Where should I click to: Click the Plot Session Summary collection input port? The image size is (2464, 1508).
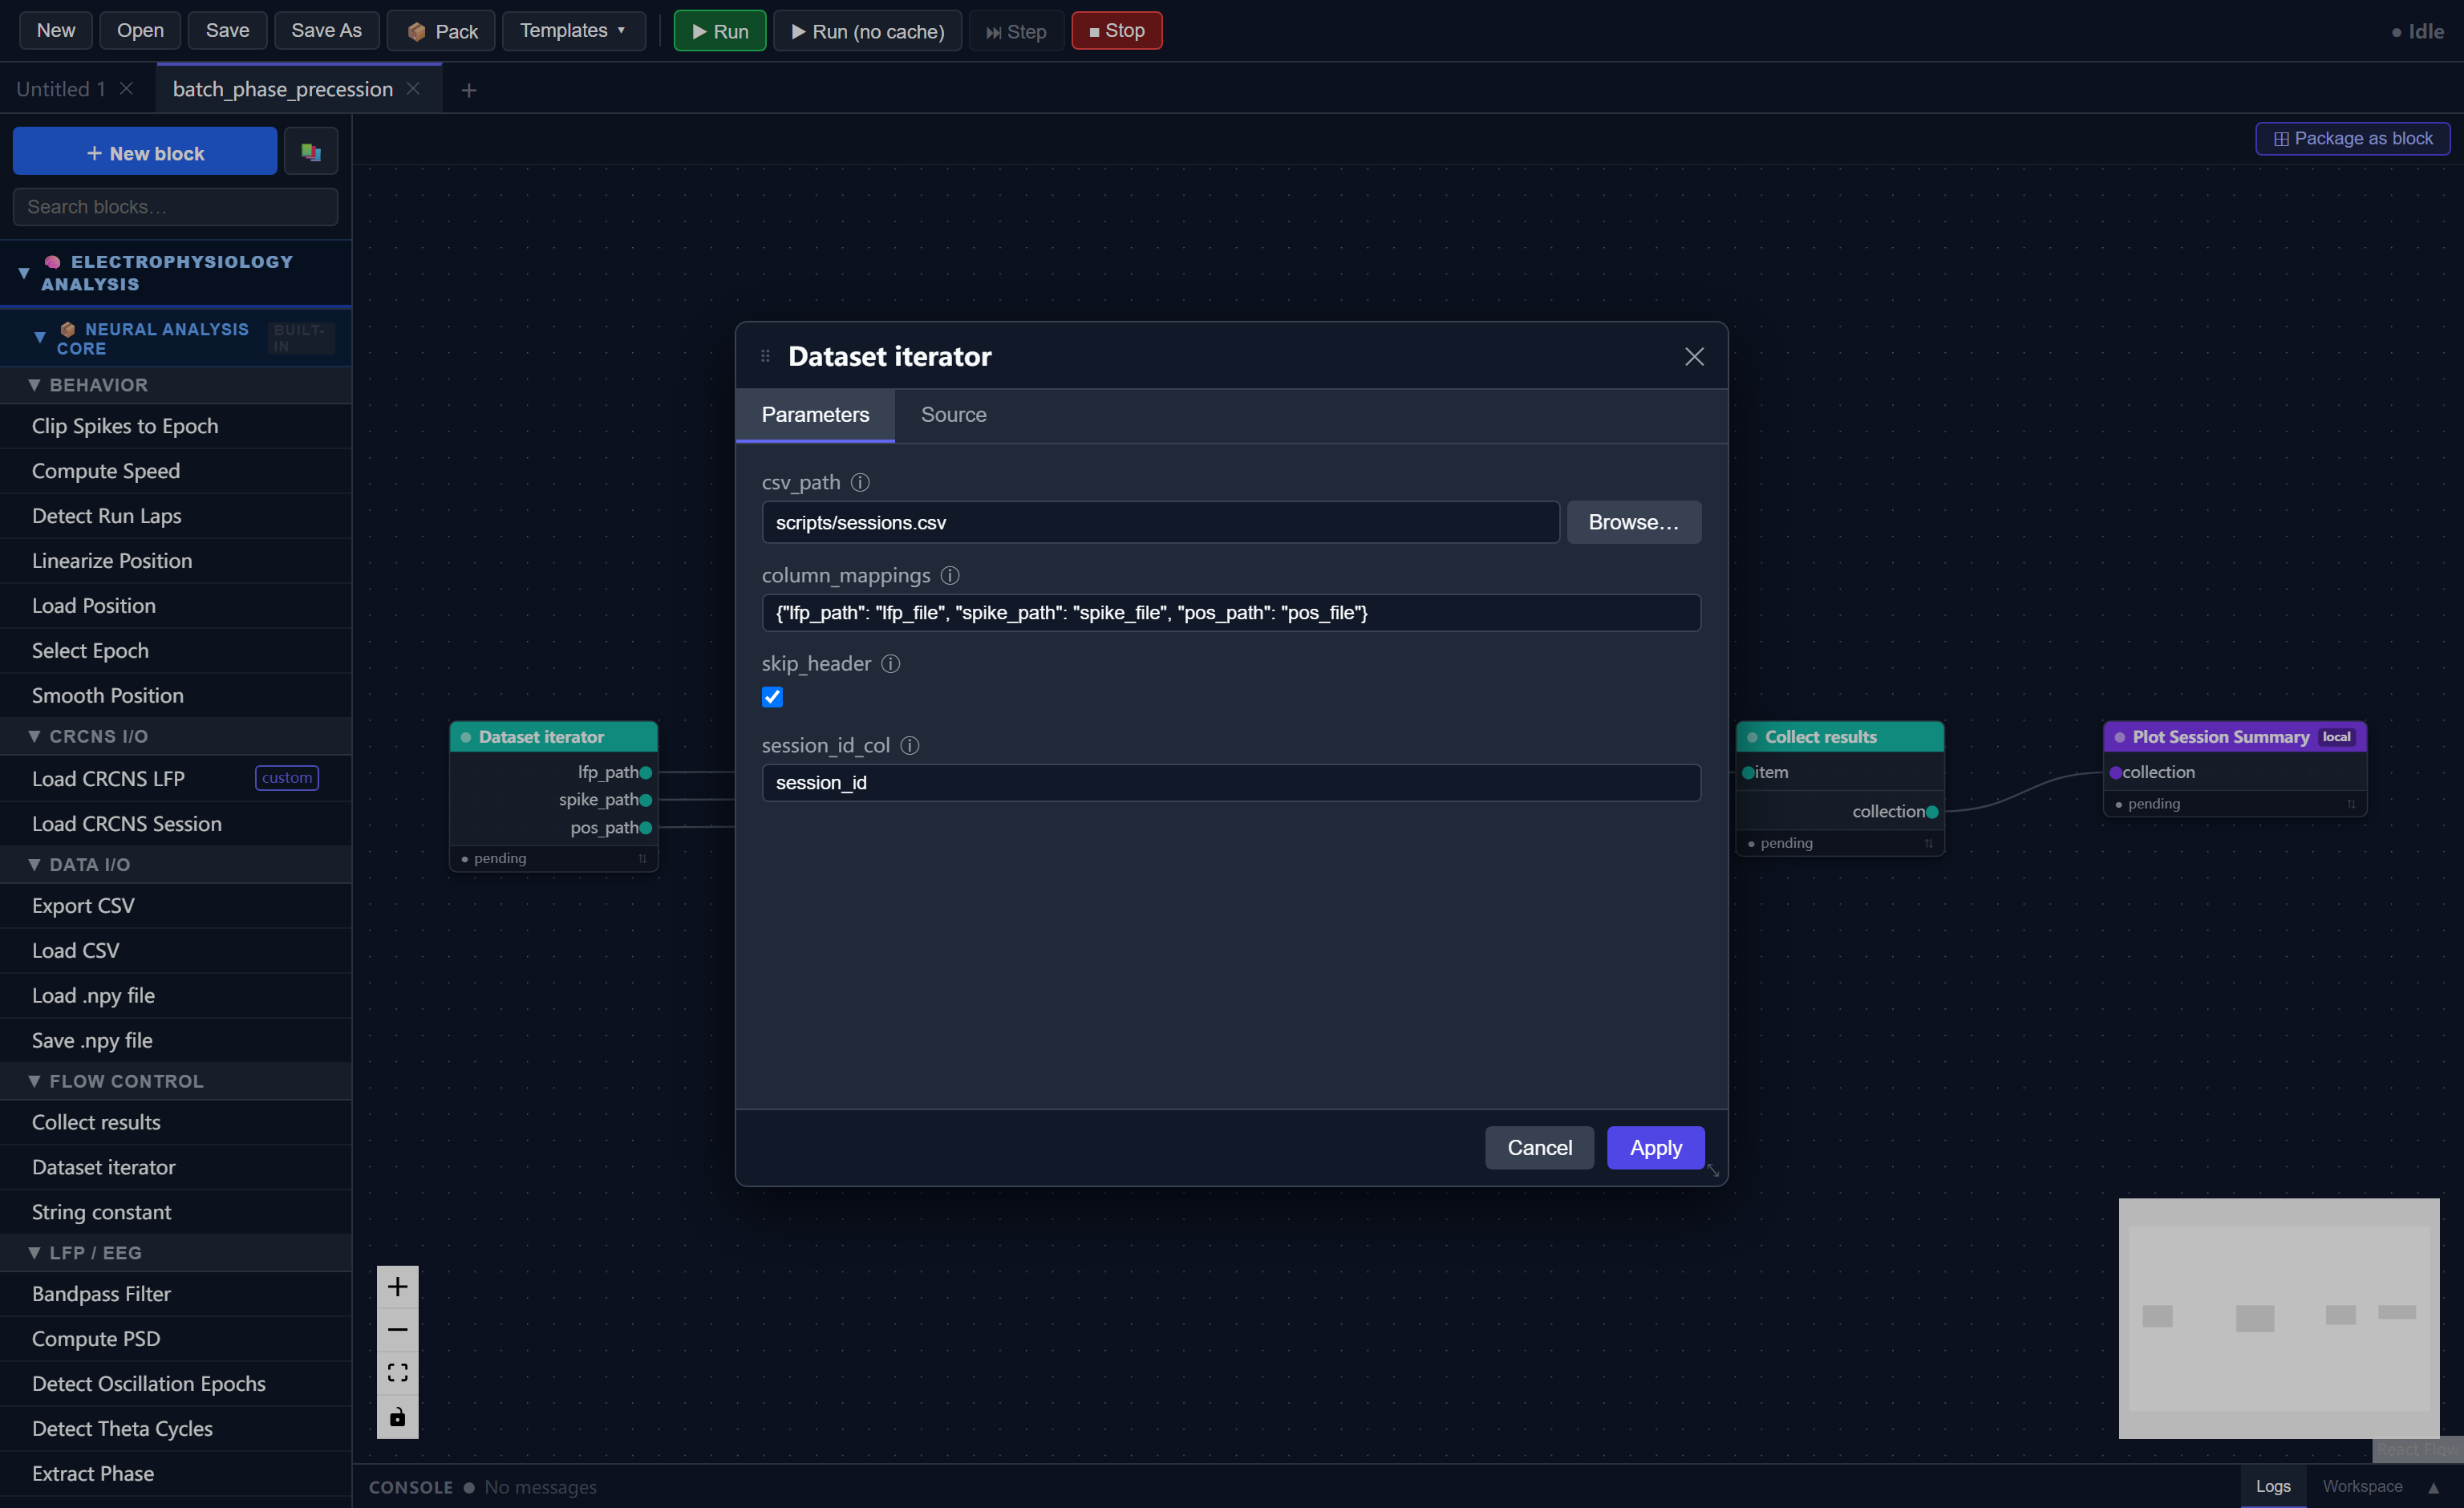(2116, 773)
